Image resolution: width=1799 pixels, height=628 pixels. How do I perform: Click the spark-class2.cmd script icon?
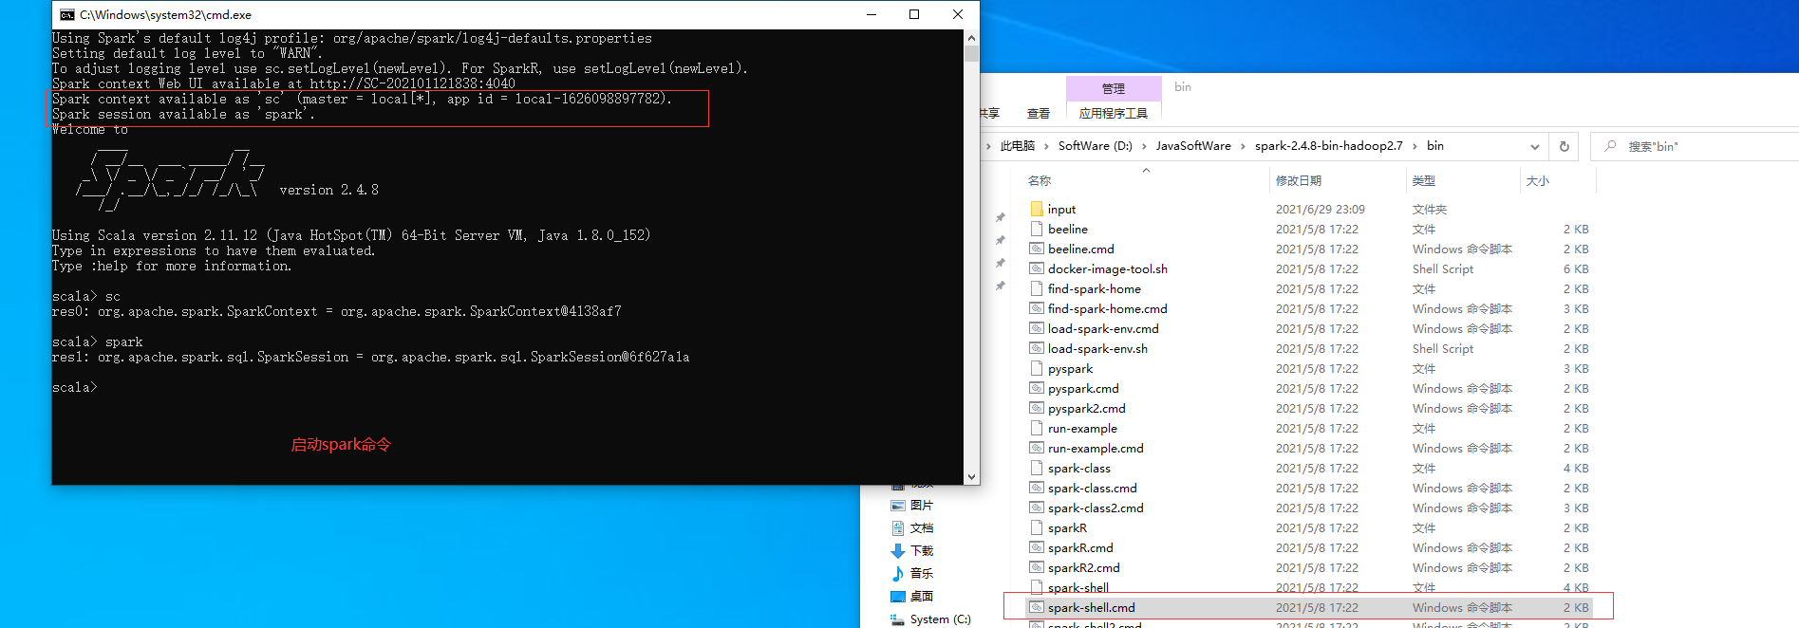click(x=1037, y=508)
